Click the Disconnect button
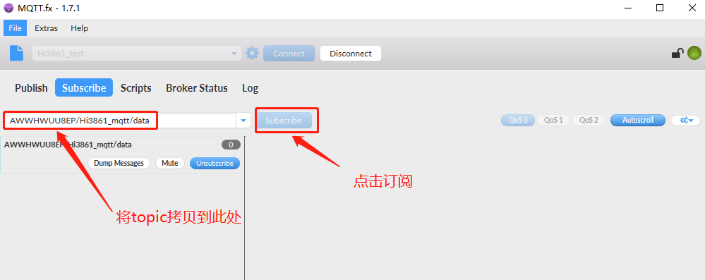Viewport: 705px width, 280px height. click(351, 54)
